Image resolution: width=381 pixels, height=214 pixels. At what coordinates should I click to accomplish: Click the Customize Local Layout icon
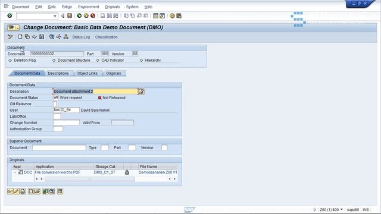coord(179,16)
